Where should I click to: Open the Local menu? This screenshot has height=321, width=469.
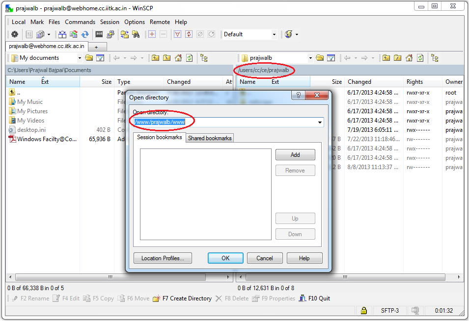19,22
